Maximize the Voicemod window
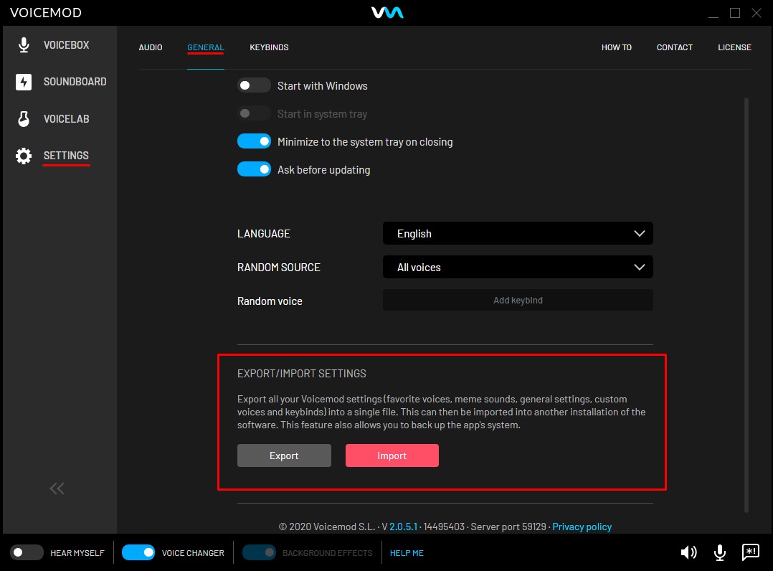 (734, 13)
